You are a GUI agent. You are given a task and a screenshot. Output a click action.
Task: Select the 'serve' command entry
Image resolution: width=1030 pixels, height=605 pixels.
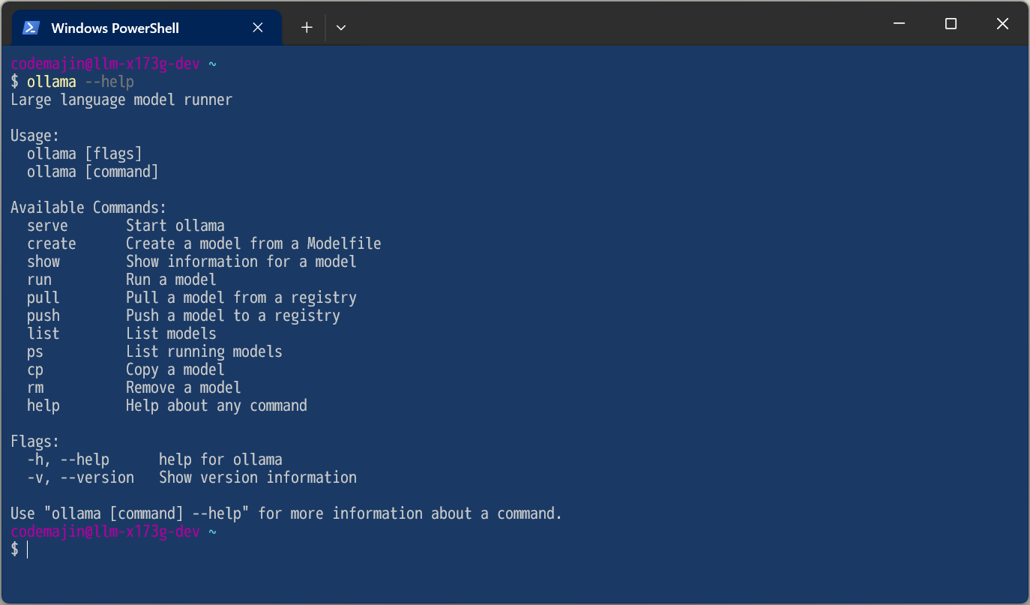coord(47,225)
